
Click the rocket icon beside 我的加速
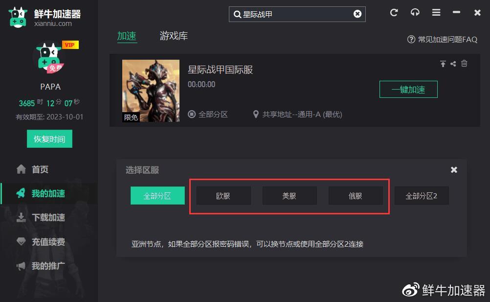[x=21, y=193]
